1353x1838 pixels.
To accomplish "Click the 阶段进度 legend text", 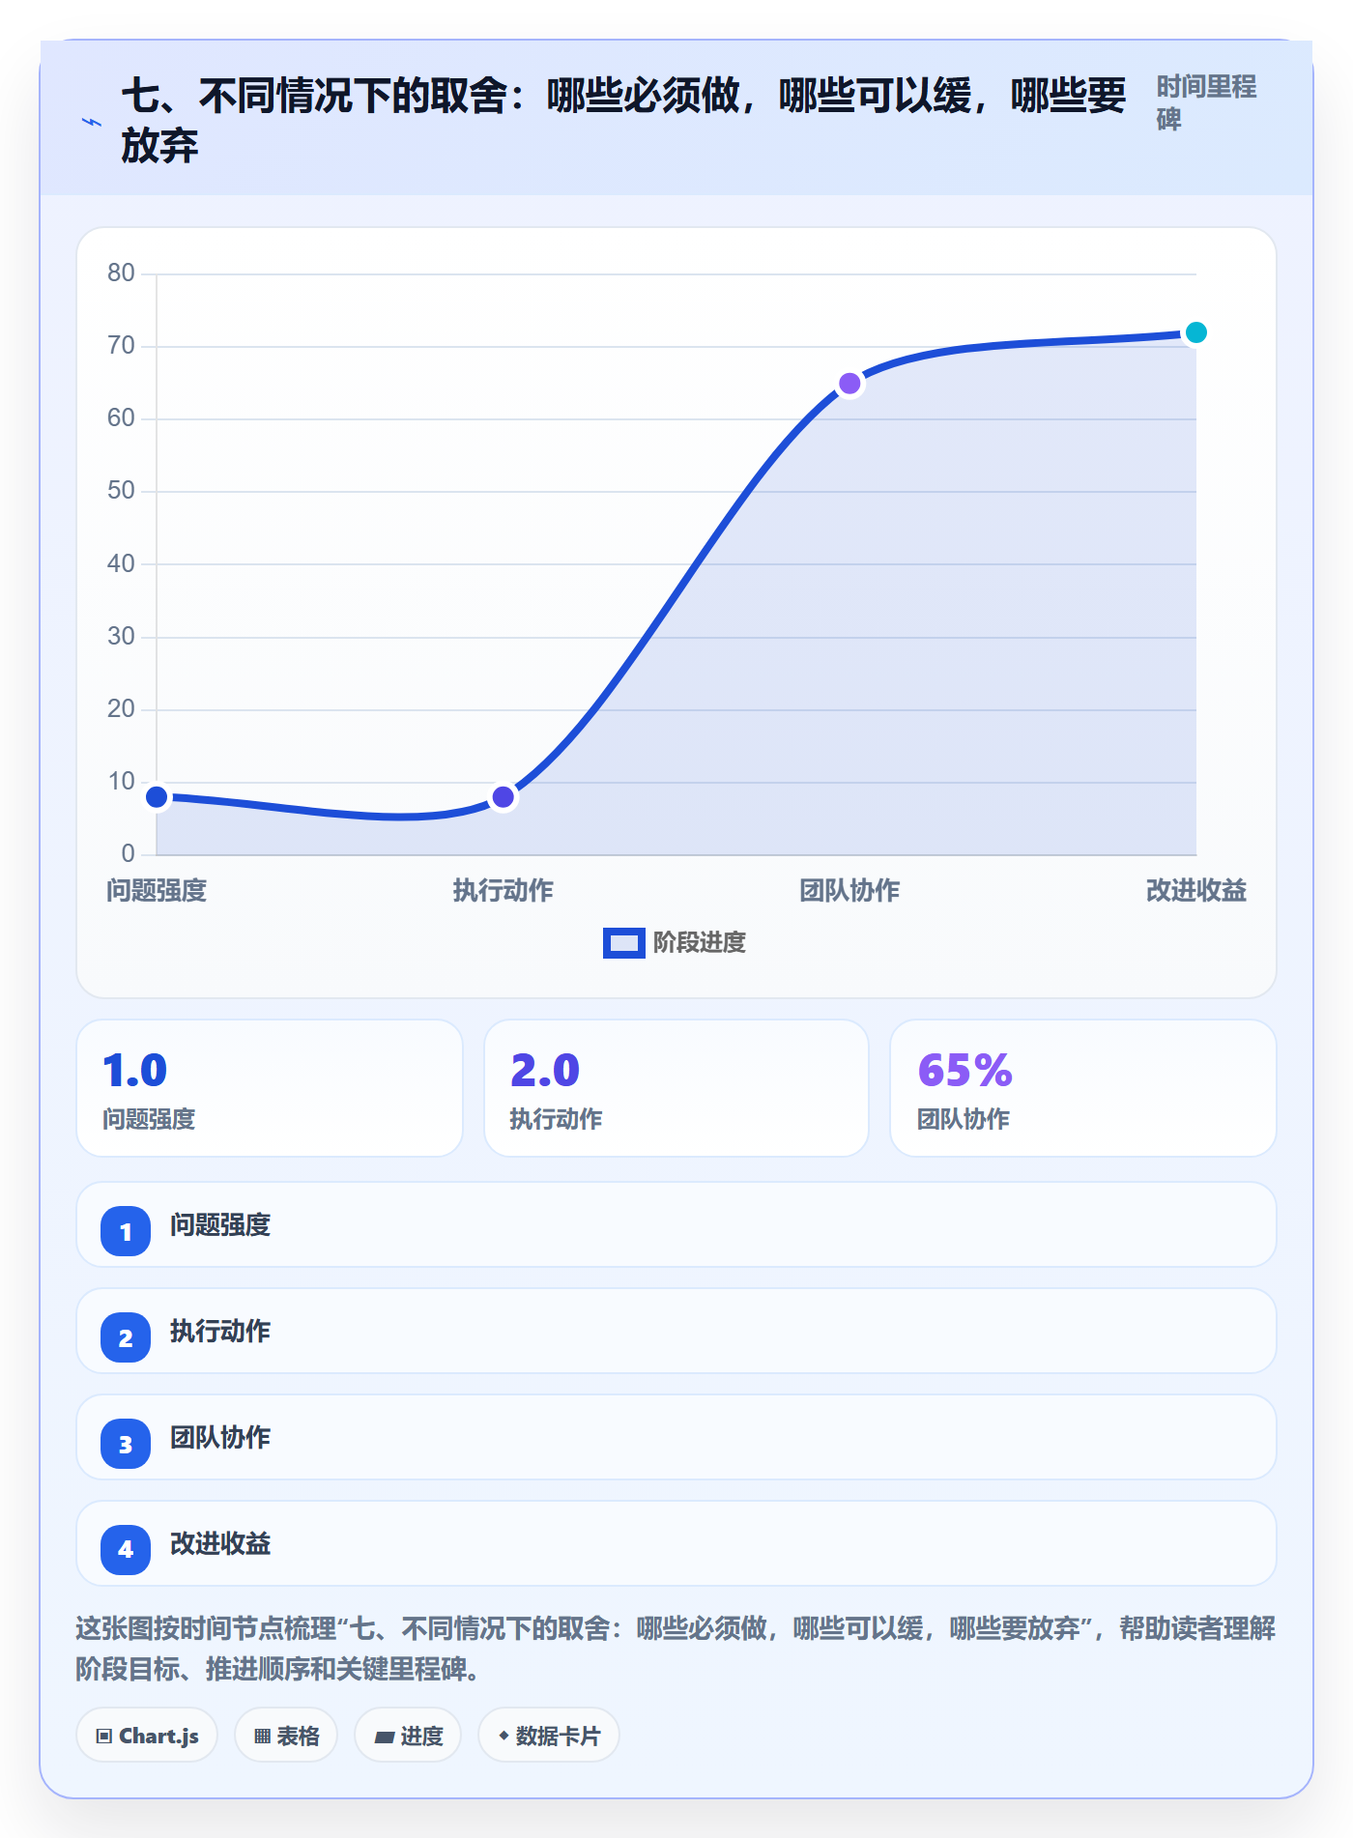I will click(700, 942).
